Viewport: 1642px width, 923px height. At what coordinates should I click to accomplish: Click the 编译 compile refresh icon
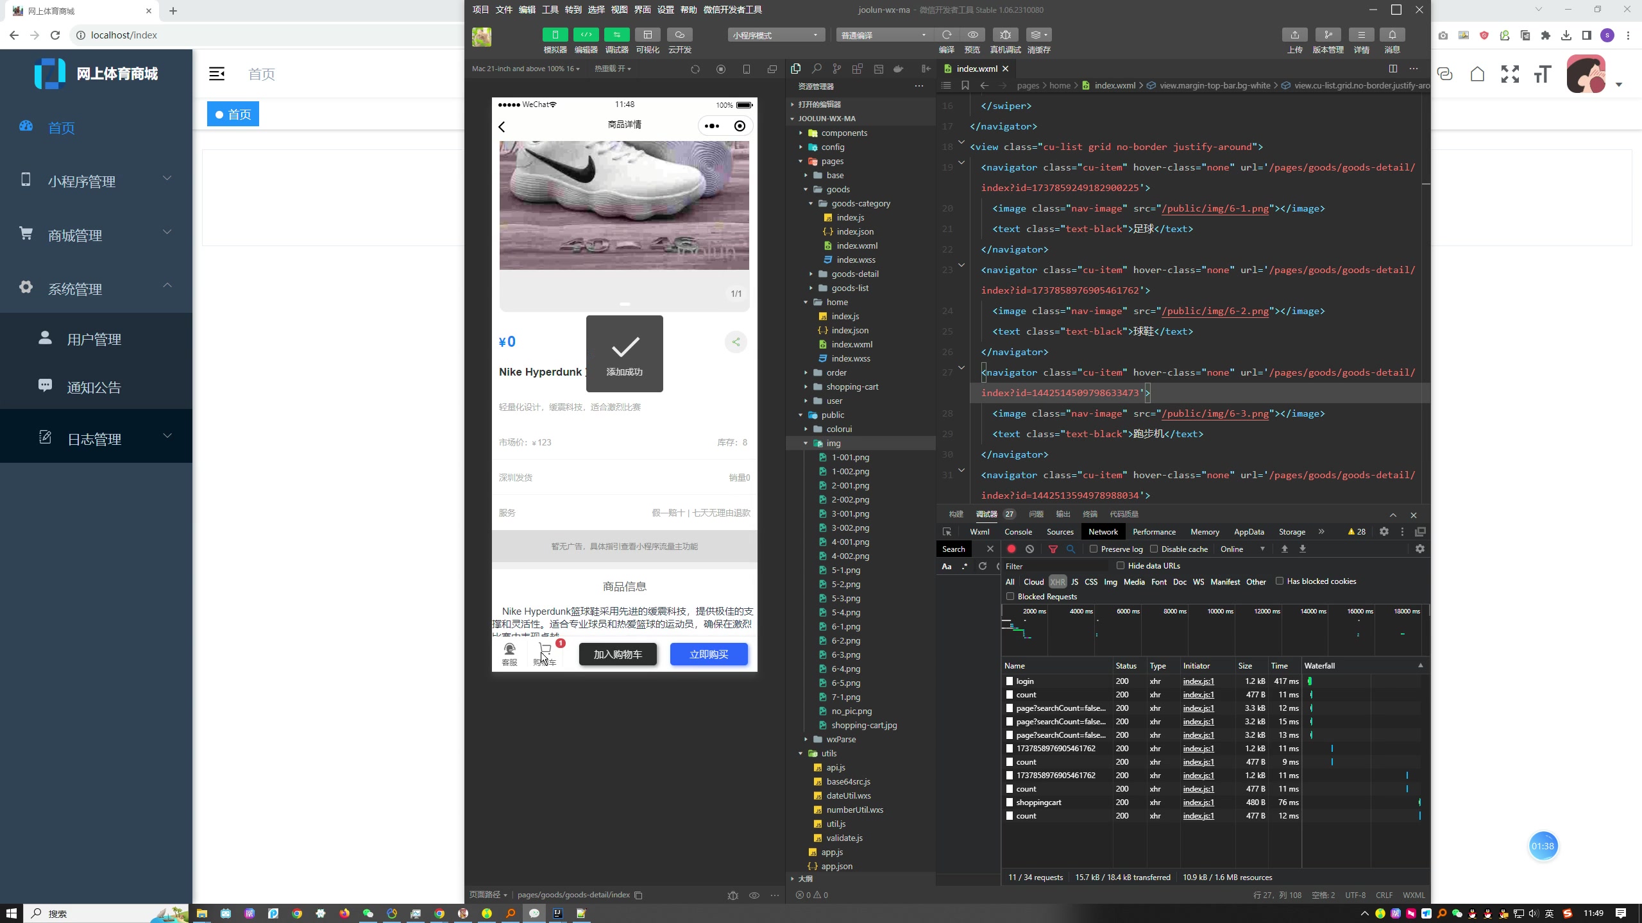pyautogui.click(x=947, y=35)
